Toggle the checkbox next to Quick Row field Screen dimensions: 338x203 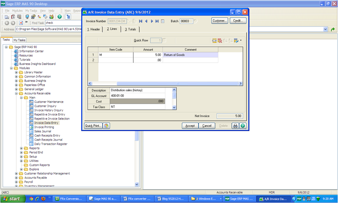(164, 40)
